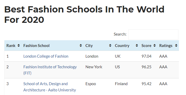
Task: Sort table by Country header text
Action: click(x=122, y=46)
